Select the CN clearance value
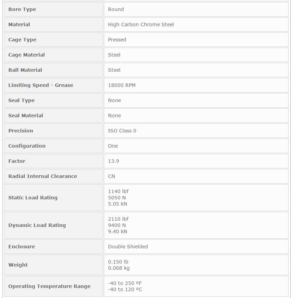Image resolution: width=291 pixels, height=298 pixels. point(111,176)
